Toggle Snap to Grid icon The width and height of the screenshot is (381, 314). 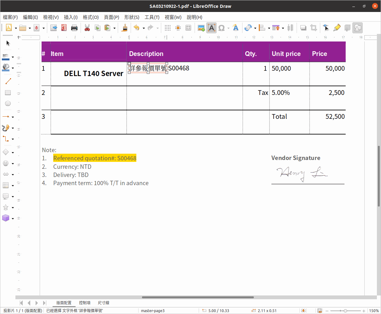(x=178, y=28)
